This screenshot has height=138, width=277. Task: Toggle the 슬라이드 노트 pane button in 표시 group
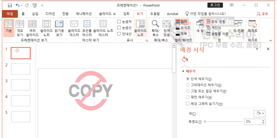(x=140, y=28)
